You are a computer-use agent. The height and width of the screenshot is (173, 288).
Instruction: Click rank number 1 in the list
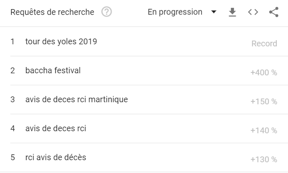12,41
